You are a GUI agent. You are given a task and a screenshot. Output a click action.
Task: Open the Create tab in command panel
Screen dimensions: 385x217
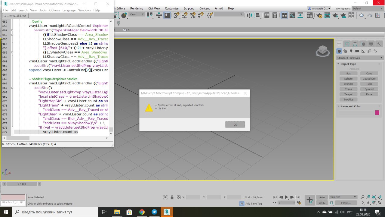[x=339, y=44]
